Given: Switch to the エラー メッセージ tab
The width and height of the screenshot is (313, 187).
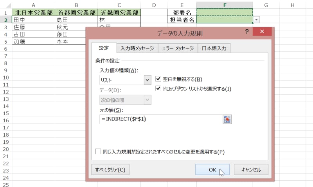Looking at the screenshot, I should (178, 48).
